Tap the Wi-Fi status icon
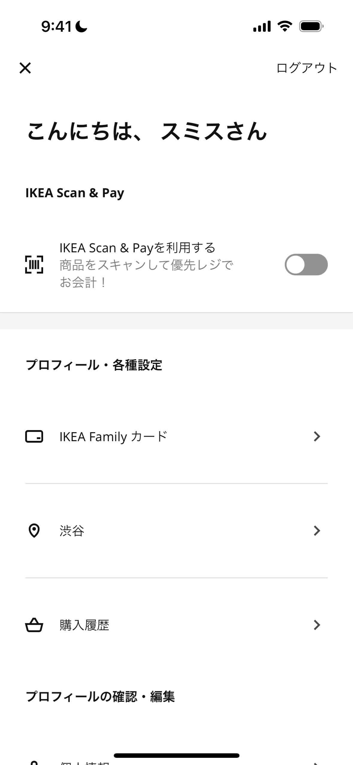353x765 pixels. click(x=285, y=26)
